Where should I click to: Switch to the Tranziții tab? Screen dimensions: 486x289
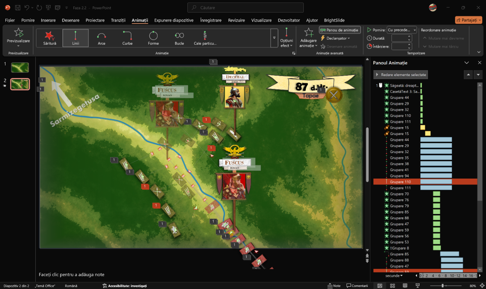(x=118, y=20)
